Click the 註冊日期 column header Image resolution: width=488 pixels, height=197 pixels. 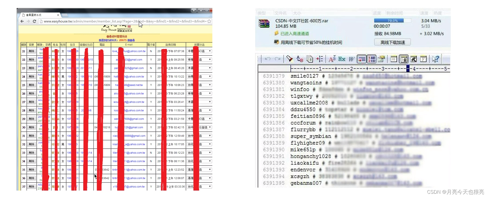171,45
